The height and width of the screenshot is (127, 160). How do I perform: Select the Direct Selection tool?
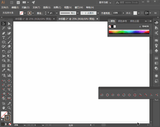click(x=9, y=23)
